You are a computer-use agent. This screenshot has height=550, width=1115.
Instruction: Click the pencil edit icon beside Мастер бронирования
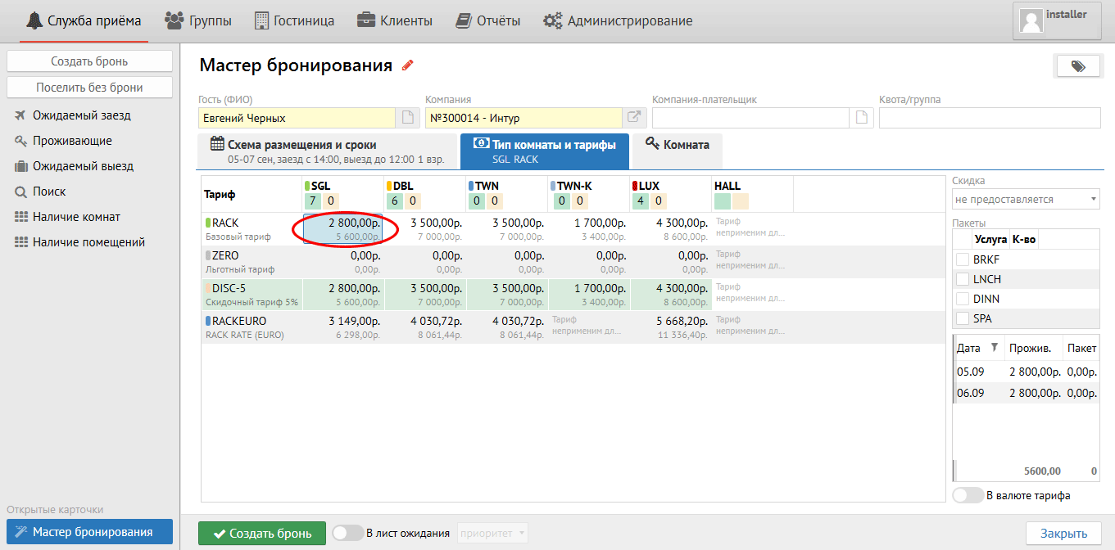point(408,66)
